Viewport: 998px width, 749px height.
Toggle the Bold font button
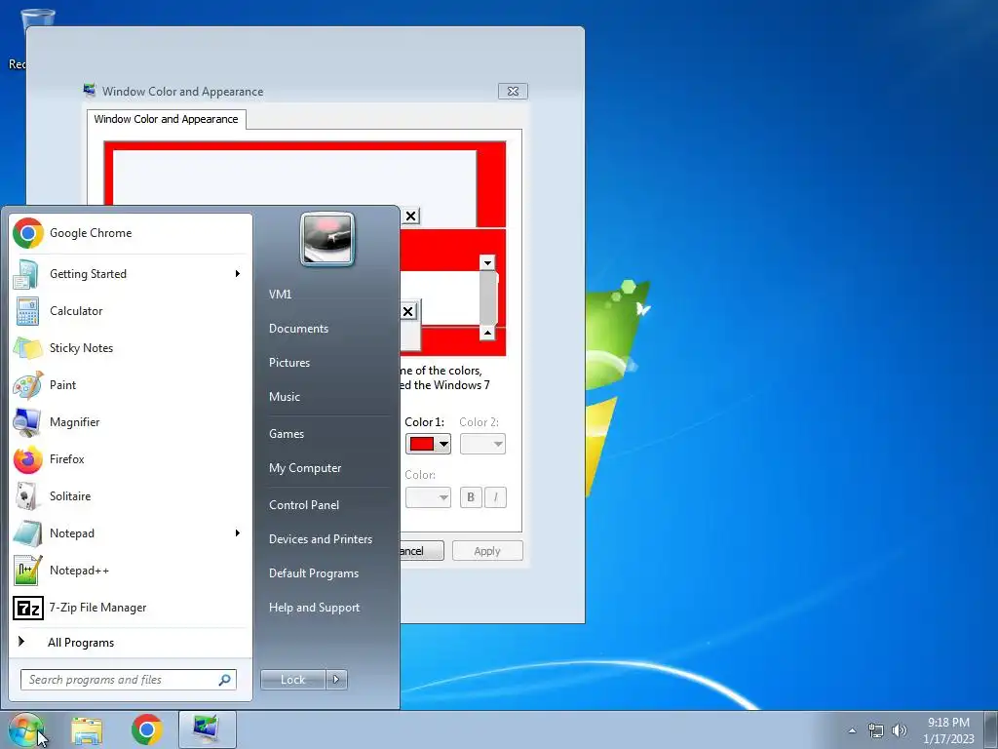click(x=471, y=497)
